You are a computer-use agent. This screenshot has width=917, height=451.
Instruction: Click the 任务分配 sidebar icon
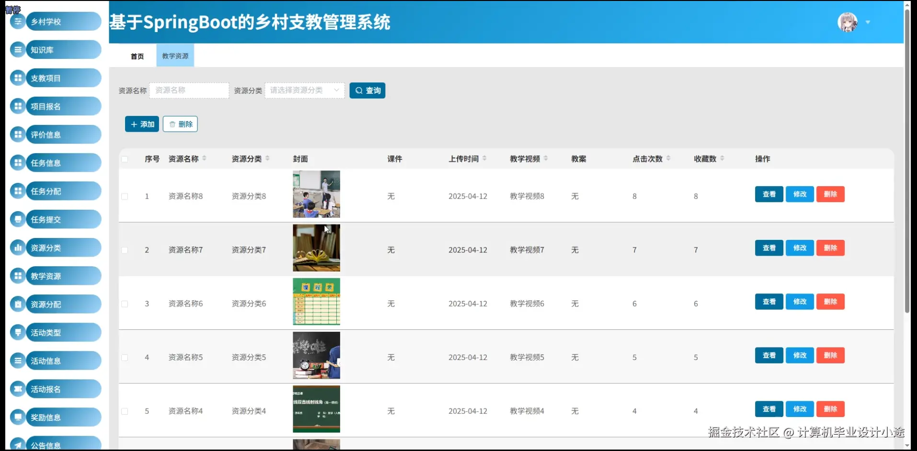point(18,191)
